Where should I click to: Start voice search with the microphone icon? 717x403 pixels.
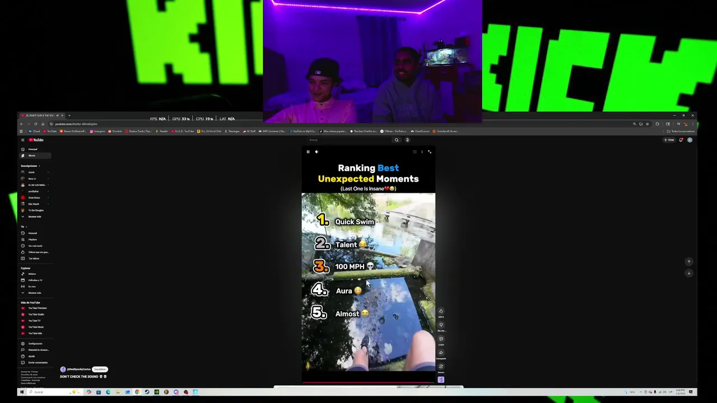[x=407, y=140]
